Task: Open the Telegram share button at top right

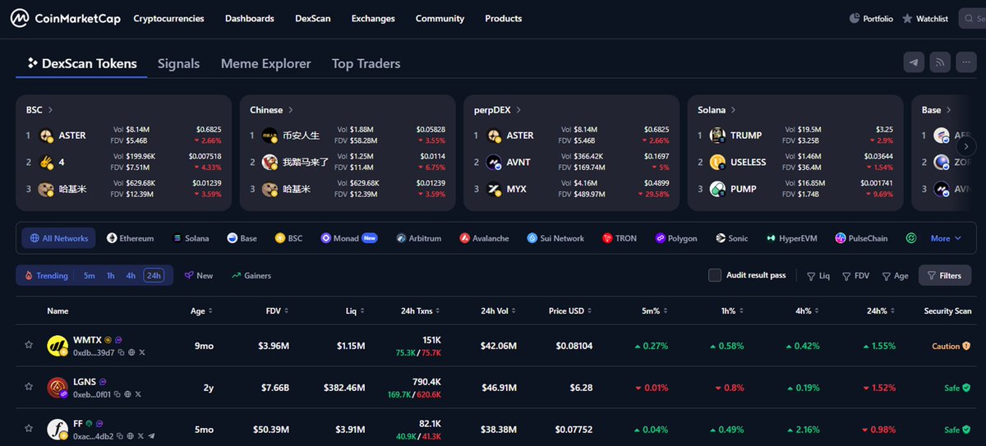Action: (914, 62)
